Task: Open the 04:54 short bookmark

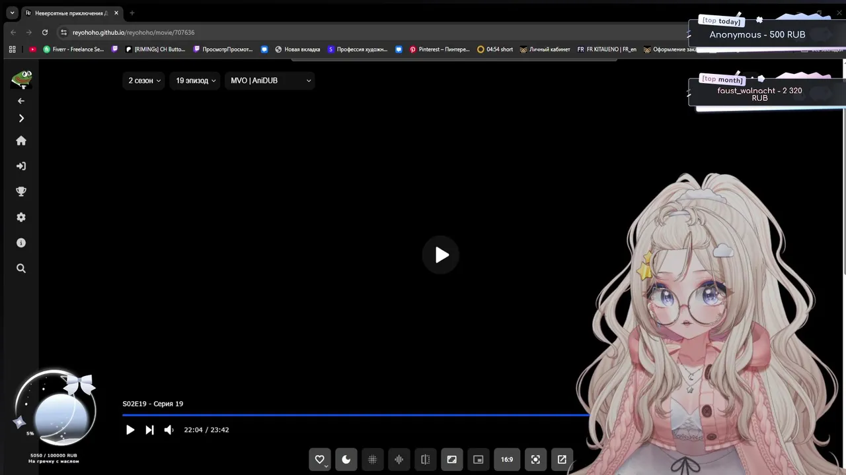Action: click(x=495, y=49)
